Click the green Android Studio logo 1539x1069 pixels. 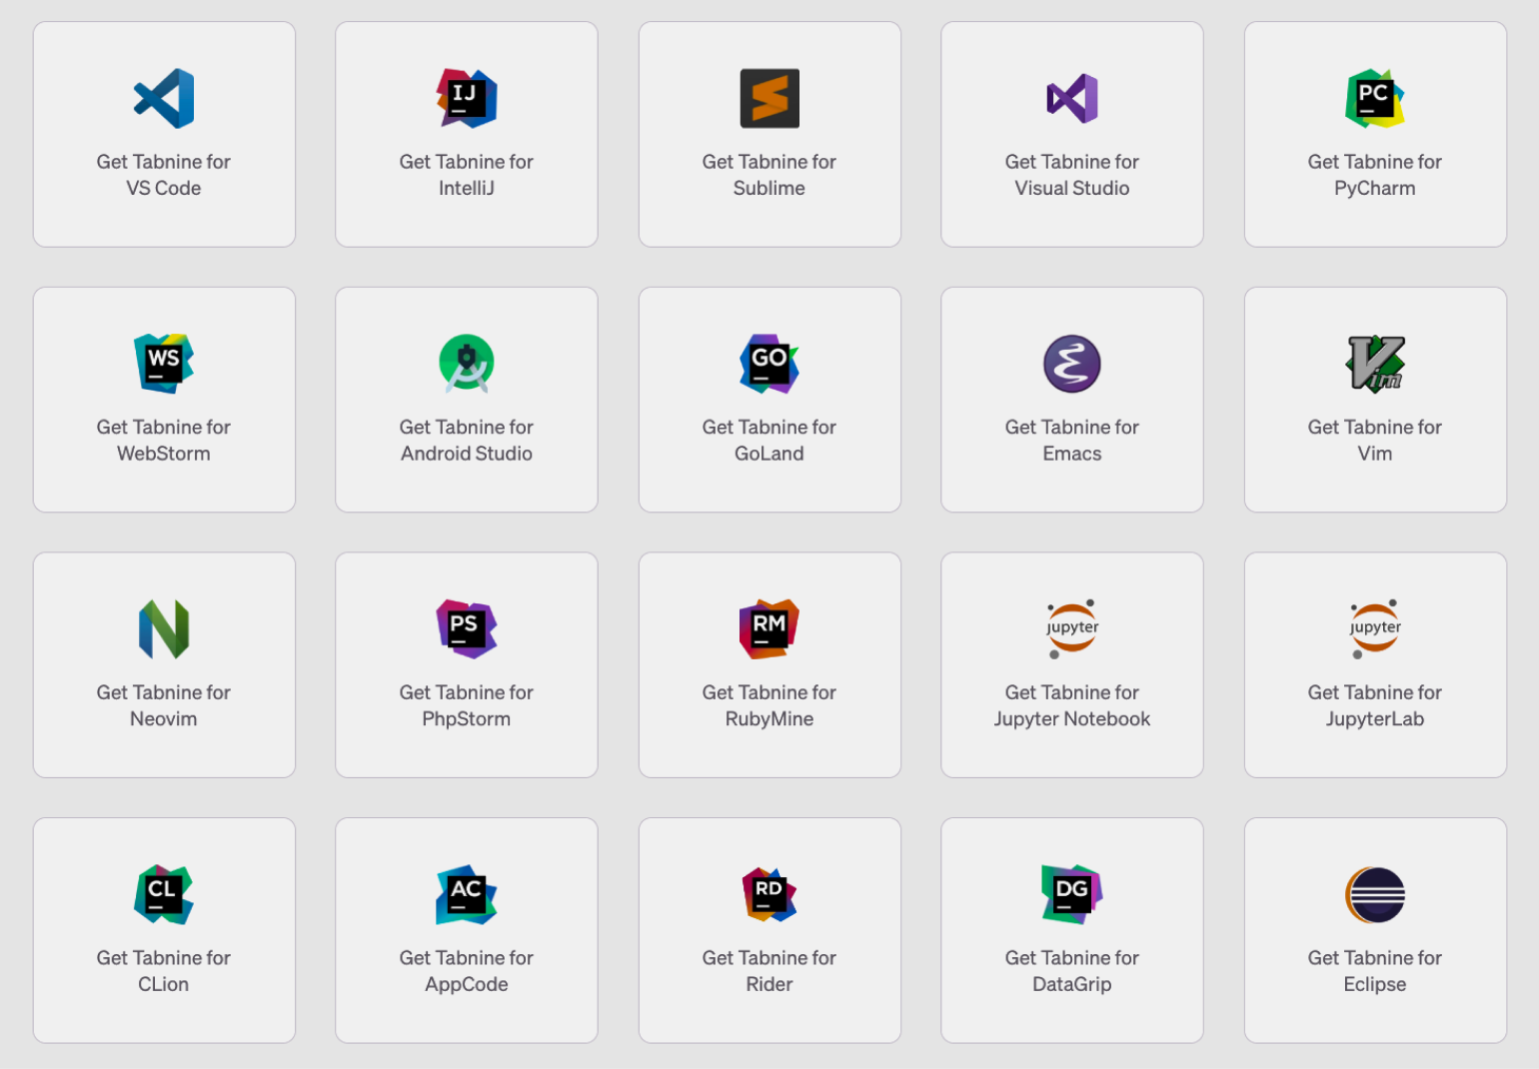click(467, 364)
